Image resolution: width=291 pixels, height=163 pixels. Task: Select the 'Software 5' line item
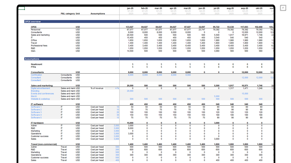(x=36, y=118)
